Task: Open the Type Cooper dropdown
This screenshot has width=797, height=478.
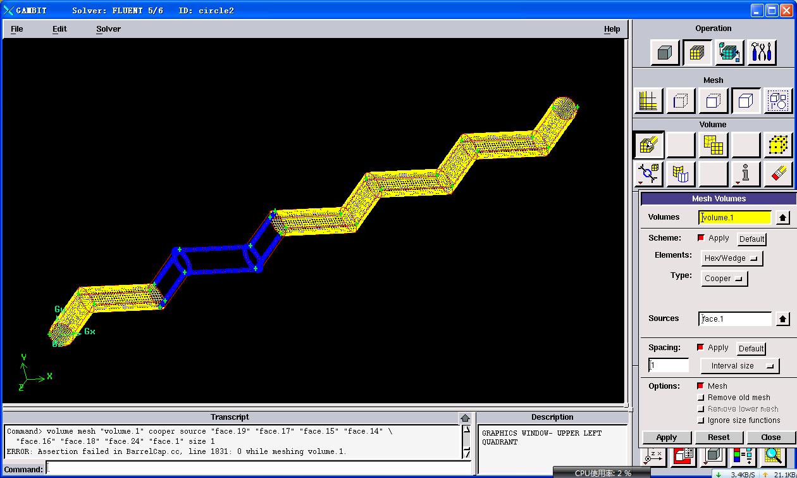Action: [x=724, y=279]
